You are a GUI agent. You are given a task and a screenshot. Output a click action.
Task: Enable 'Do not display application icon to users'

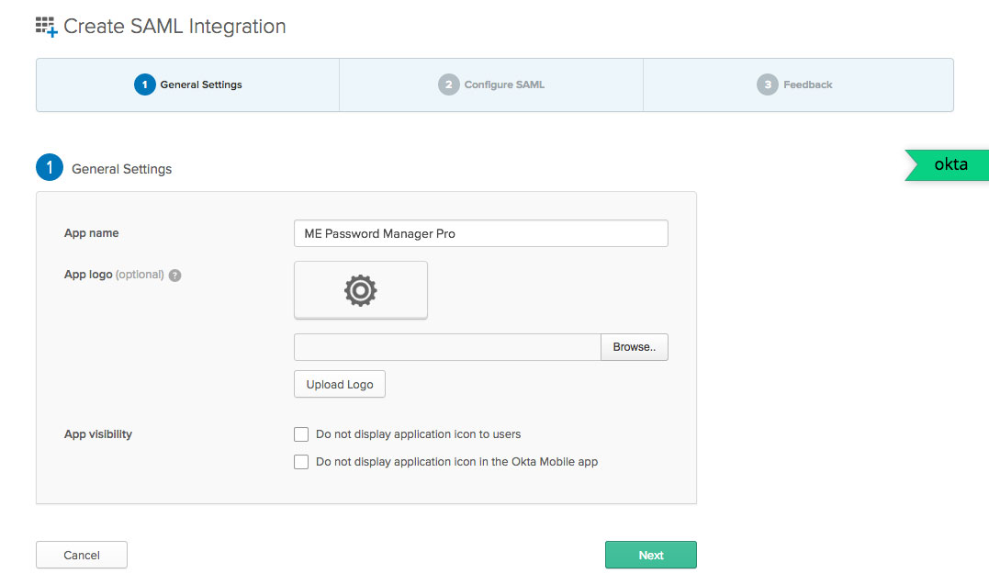[301, 434]
